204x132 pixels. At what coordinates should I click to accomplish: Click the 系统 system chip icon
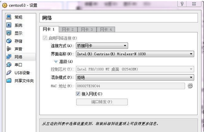pyautogui.click(x=9, y=25)
